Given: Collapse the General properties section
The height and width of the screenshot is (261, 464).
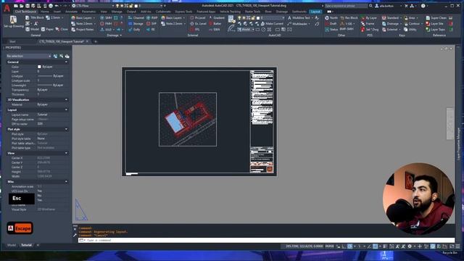Looking at the screenshot, I should (x=66, y=62).
